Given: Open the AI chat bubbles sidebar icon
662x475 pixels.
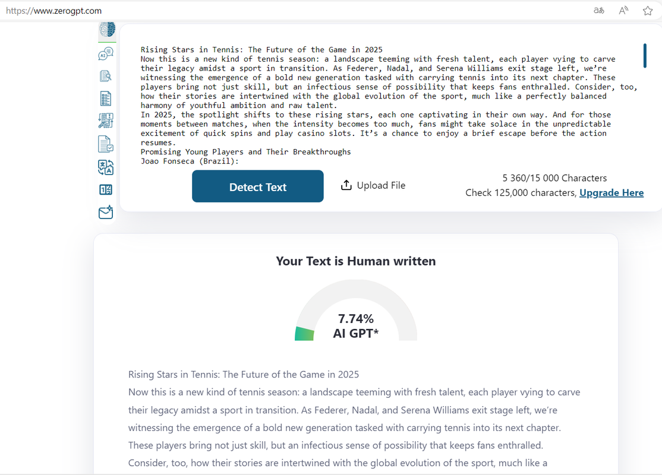Looking at the screenshot, I should click(106, 54).
